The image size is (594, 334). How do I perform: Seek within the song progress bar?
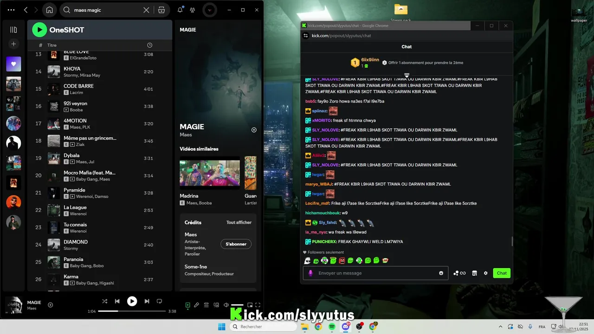[x=132, y=311]
